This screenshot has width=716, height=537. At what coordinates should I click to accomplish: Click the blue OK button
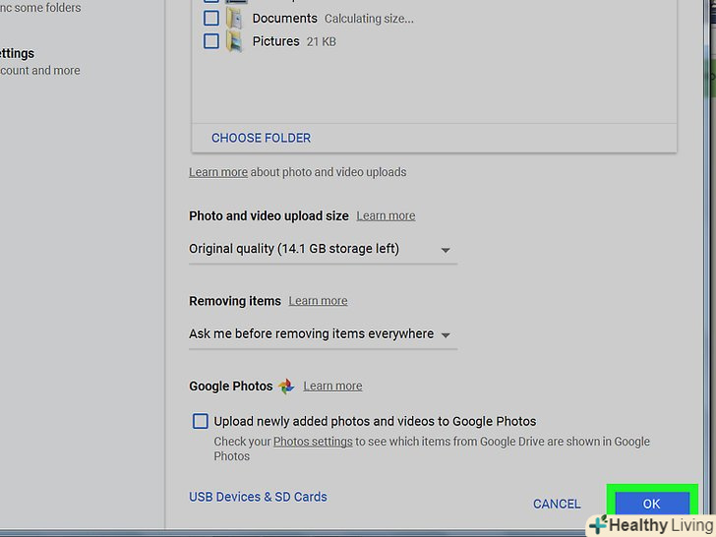coord(651,503)
